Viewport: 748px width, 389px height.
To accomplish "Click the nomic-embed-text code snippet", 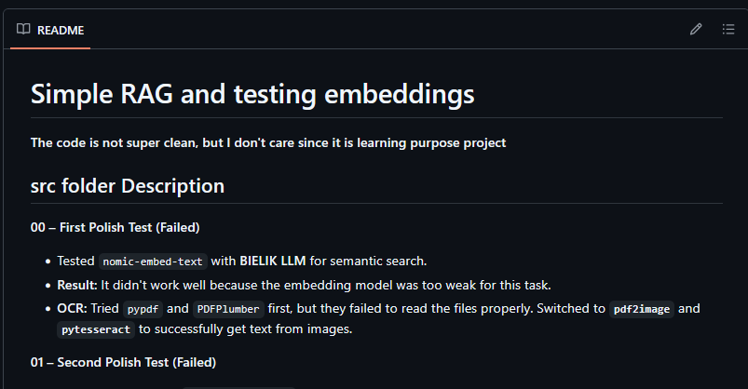I will coord(153,262).
